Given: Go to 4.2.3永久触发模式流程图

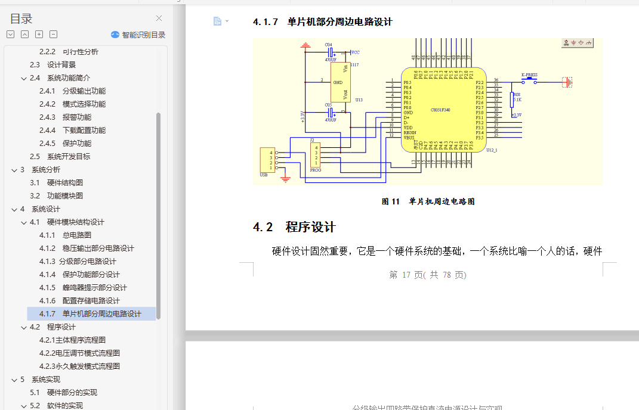Looking at the screenshot, I should (x=79, y=366).
